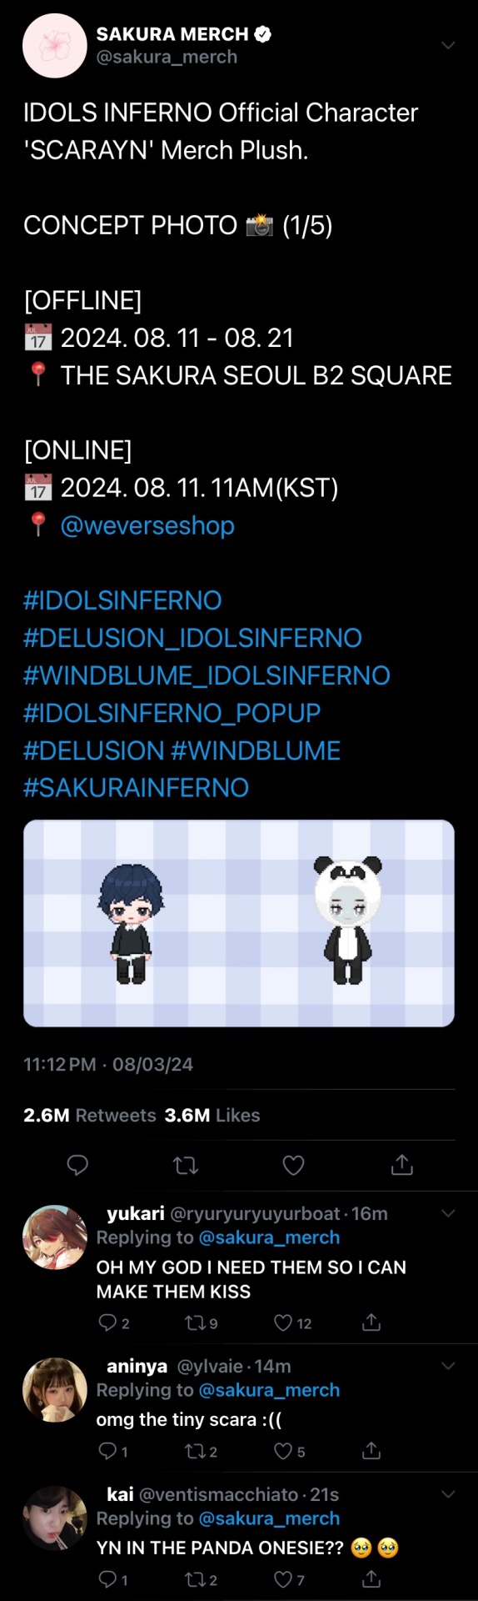This screenshot has width=478, height=1601.
Task: Open options chevron on main tweet
Action: [448, 45]
